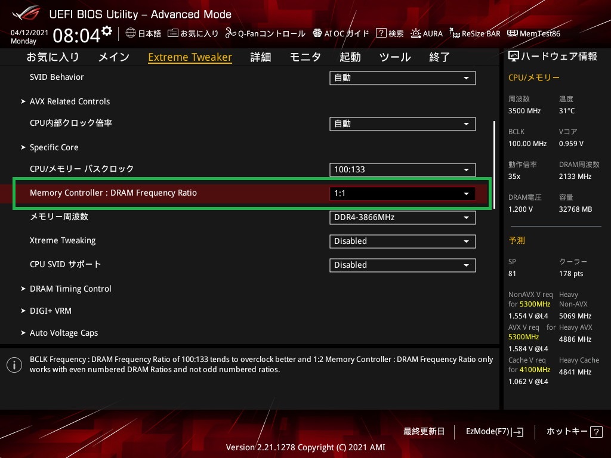Click 最終更新日 button
The width and height of the screenshot is (611, 458).
[424, 432]
